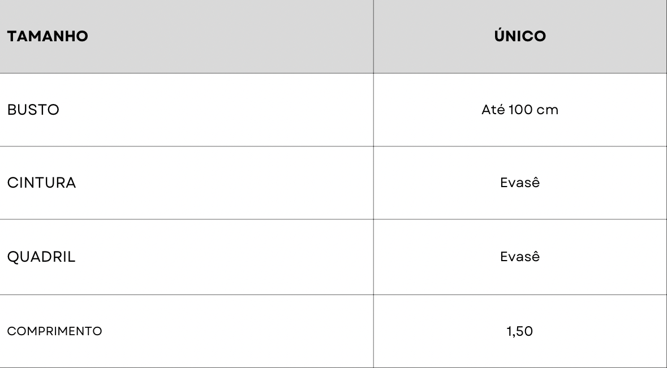
Task: Click the 'cm' unit in bust value
Action: coord(546,110)
